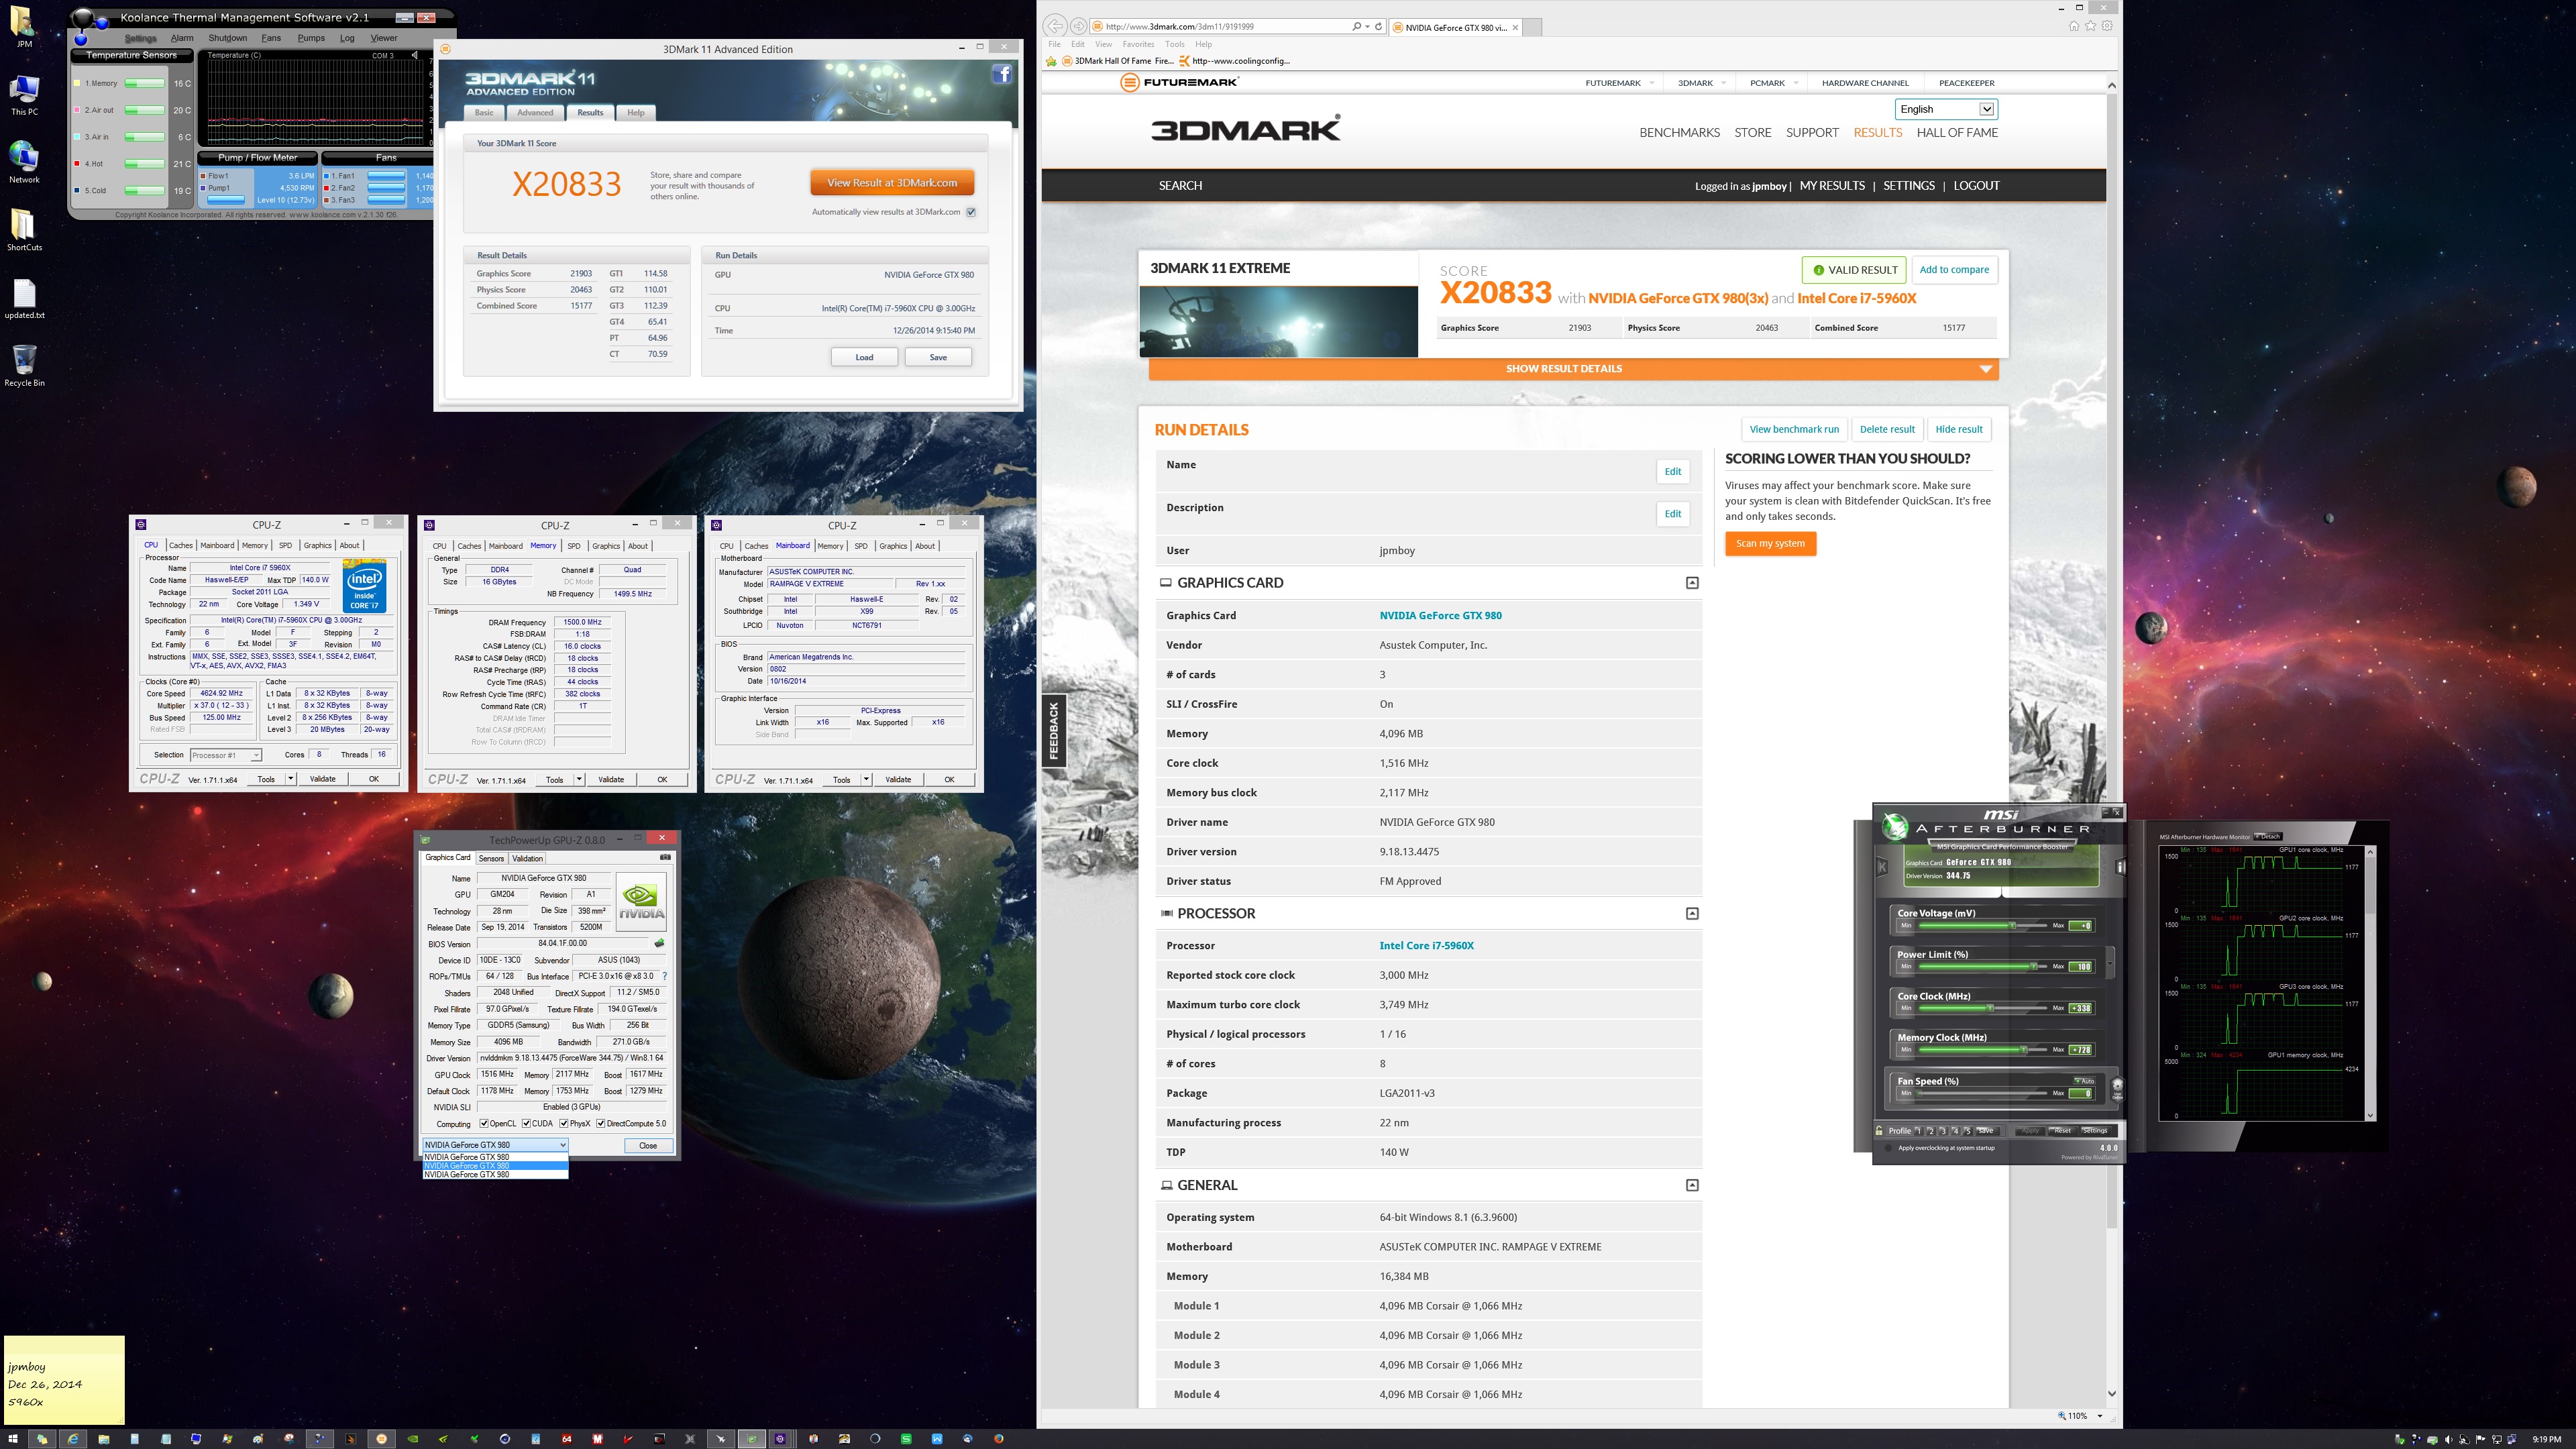Toggle 4. Hot sensor checkbox in Koolance
The height and width of the screenshot is (1449, 2576).
pos(77,164)
